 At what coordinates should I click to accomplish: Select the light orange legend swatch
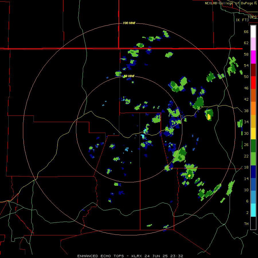(x=253, y=108)
